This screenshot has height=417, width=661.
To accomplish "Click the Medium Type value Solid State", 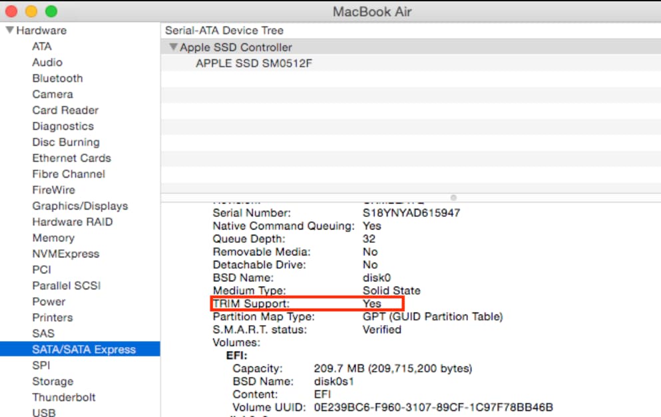I will pos(391,291).
